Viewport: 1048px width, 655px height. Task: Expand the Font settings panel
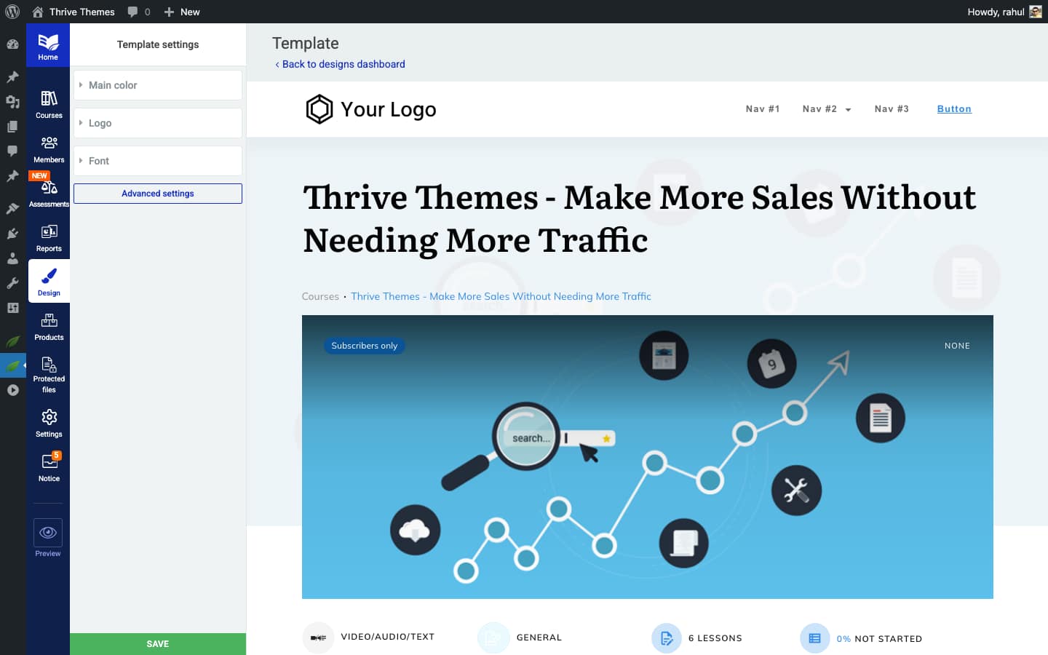pyautogui.click(x=158, y=161)
